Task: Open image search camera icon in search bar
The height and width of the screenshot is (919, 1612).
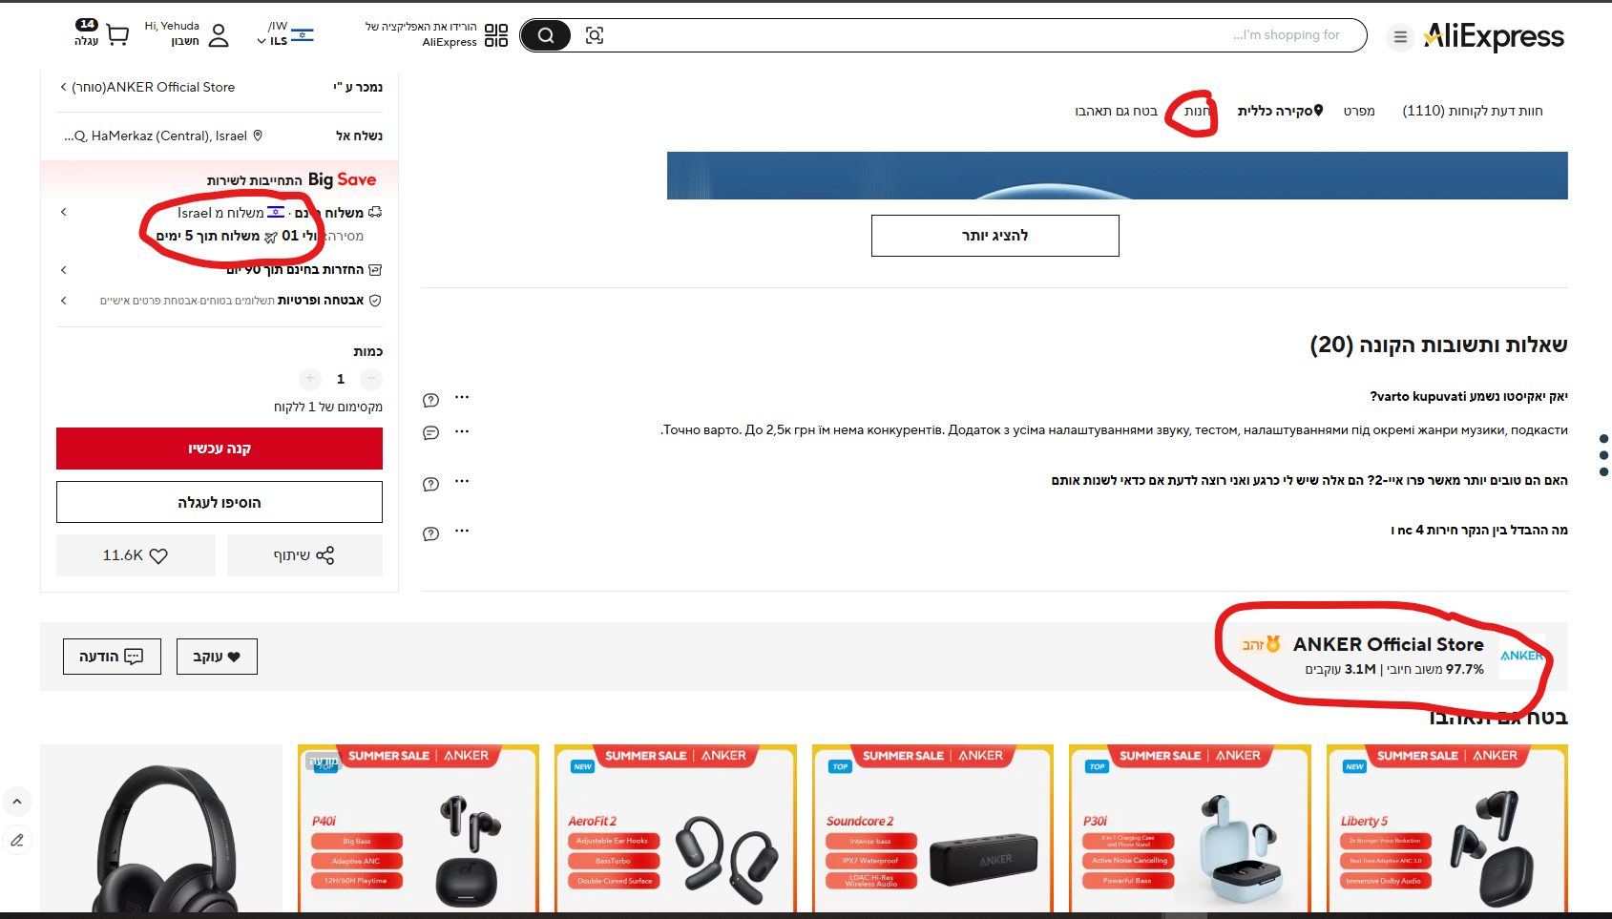Action: coord(595,35)
